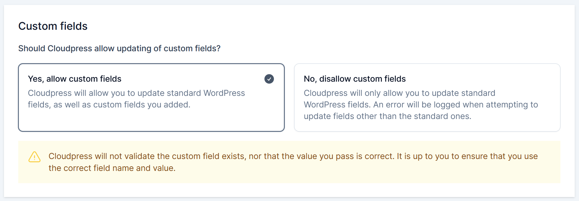Click the line "Cloudpress will allow you to update standard WordPress"
Screen dimensions: 579x201
click(x=136, y=93)
